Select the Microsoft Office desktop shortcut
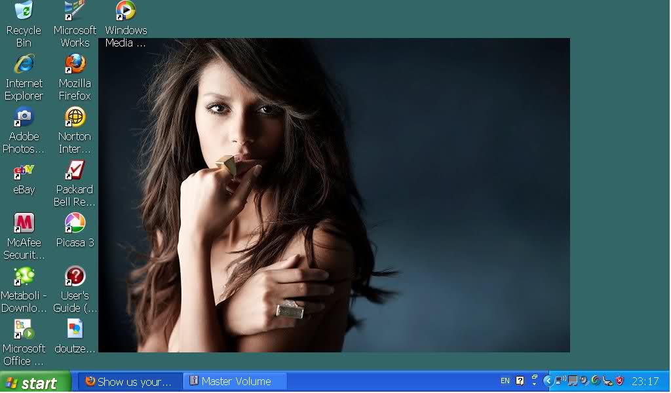The image size is (671, 393). point(24,329)
